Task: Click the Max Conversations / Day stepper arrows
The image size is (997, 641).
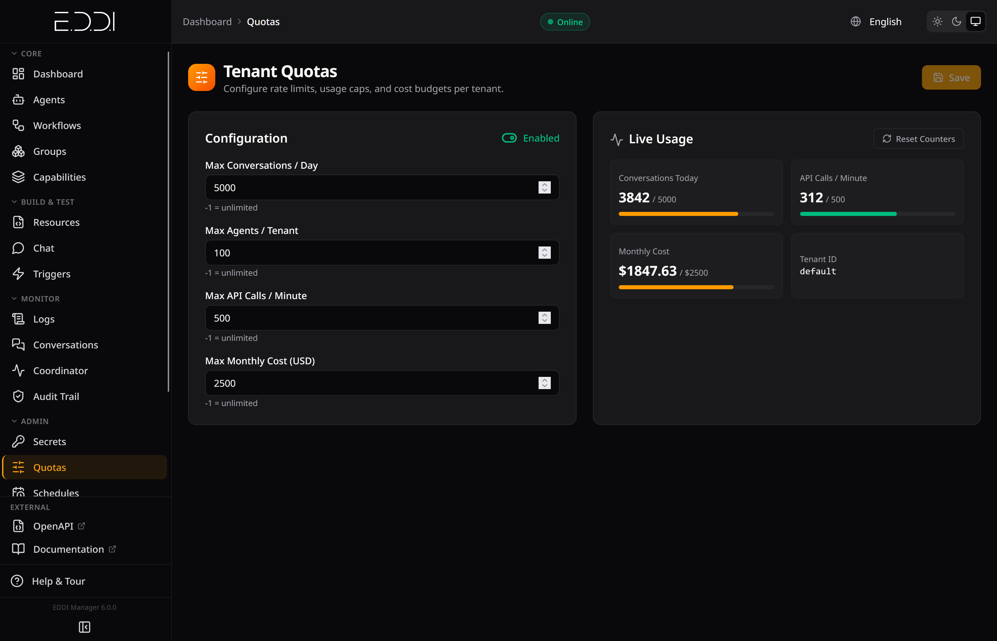Action: pyautogui.click(x=544, y=188)
